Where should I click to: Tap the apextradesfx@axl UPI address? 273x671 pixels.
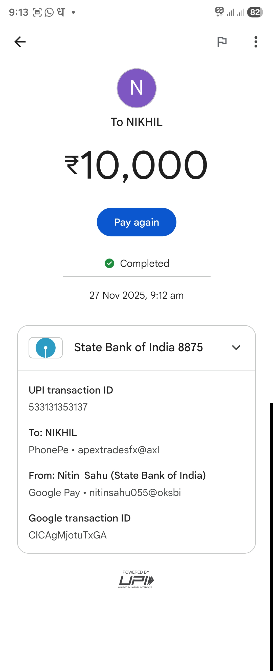(x=118, y=450)
